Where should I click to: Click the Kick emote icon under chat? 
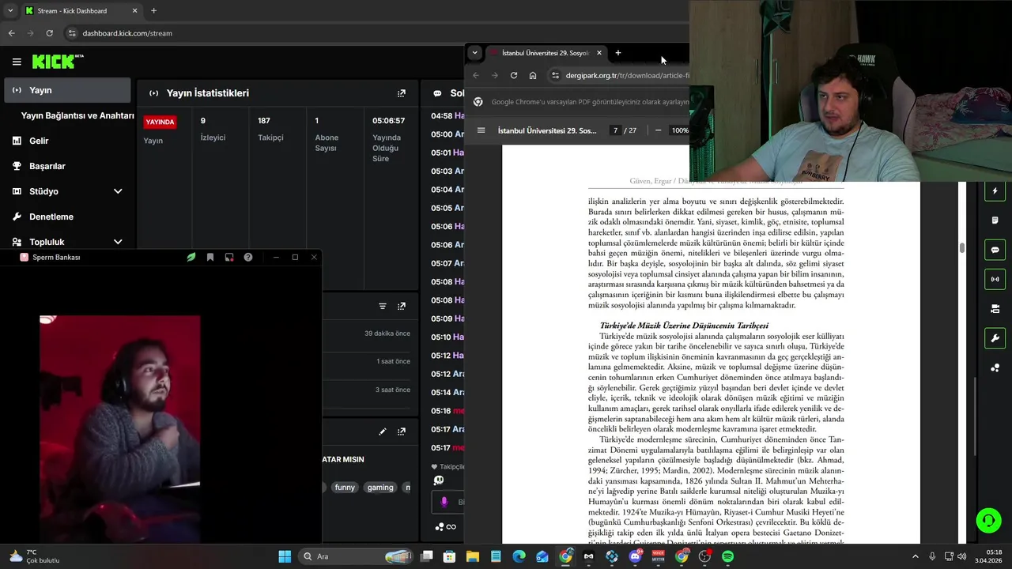[439, 480]
